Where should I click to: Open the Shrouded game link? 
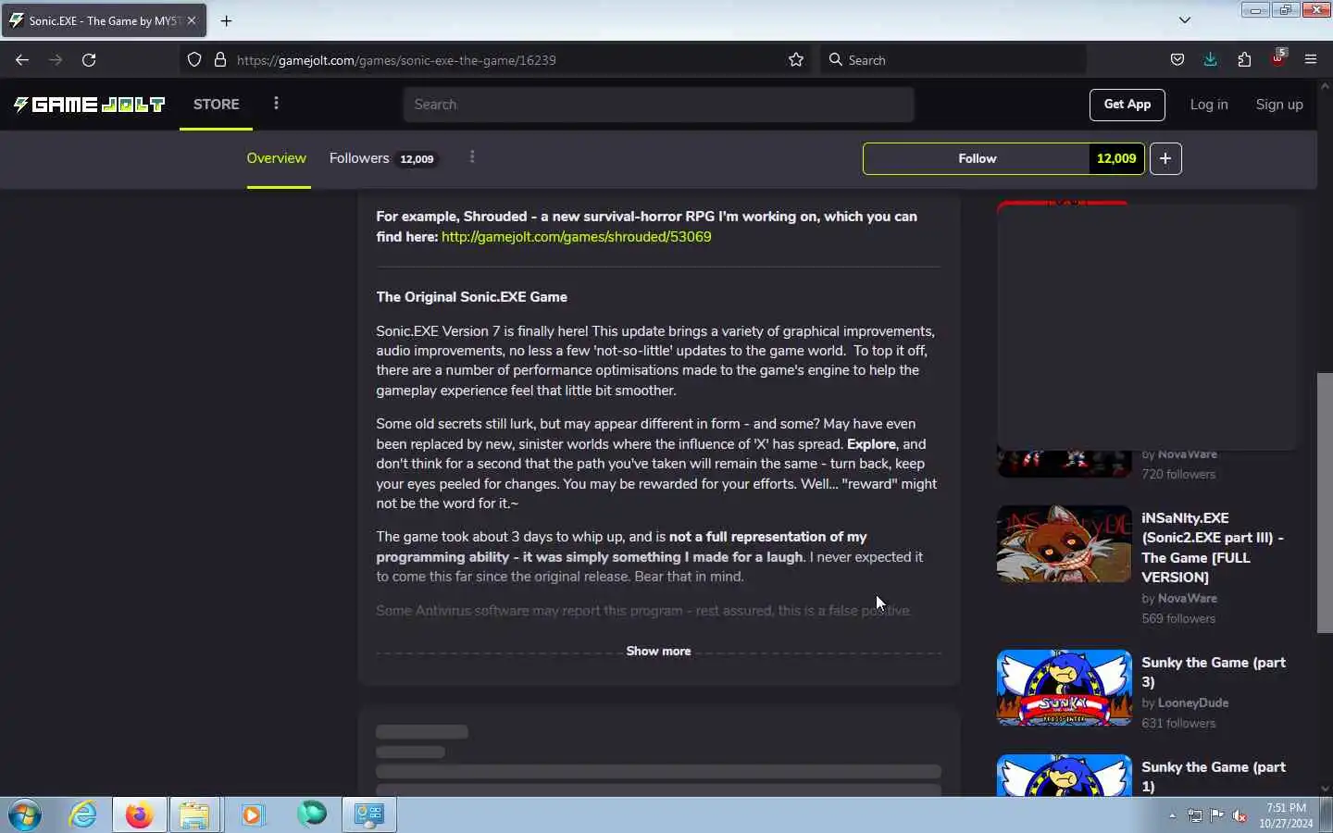coord(577,237)
